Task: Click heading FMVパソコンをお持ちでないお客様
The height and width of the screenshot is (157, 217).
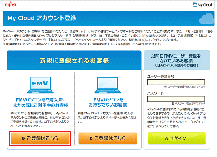Action: tap(108, 102)
